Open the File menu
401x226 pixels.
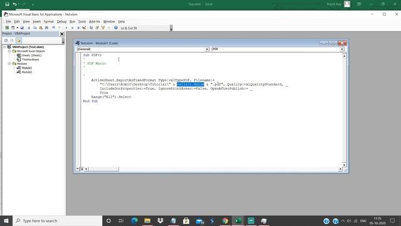click(8, 21)
